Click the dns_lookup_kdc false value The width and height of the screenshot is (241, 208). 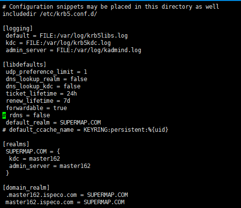tap(72, 86)
